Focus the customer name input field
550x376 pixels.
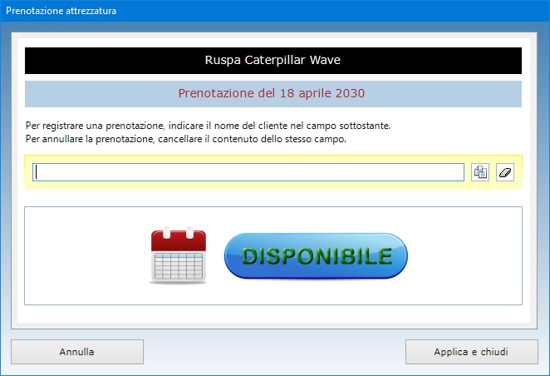point(248,172)
